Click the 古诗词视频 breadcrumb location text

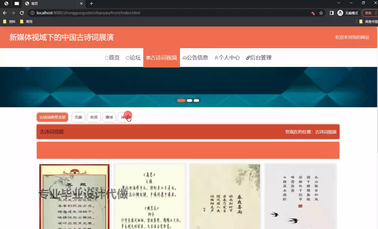click(x=326, y=132)
